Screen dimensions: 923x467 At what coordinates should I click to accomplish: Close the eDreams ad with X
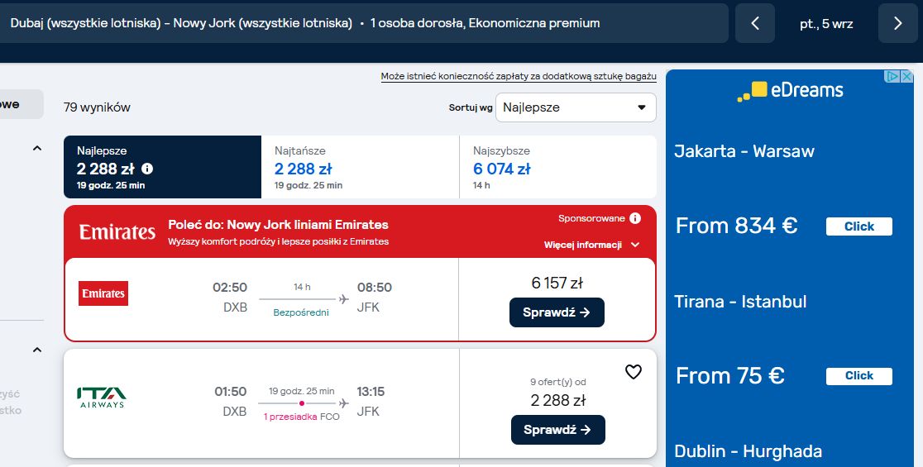pyautogui.click(x=907, y=76)
